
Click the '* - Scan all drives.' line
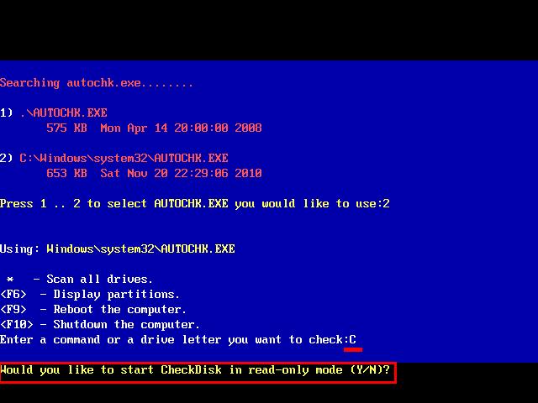[79, 280]
